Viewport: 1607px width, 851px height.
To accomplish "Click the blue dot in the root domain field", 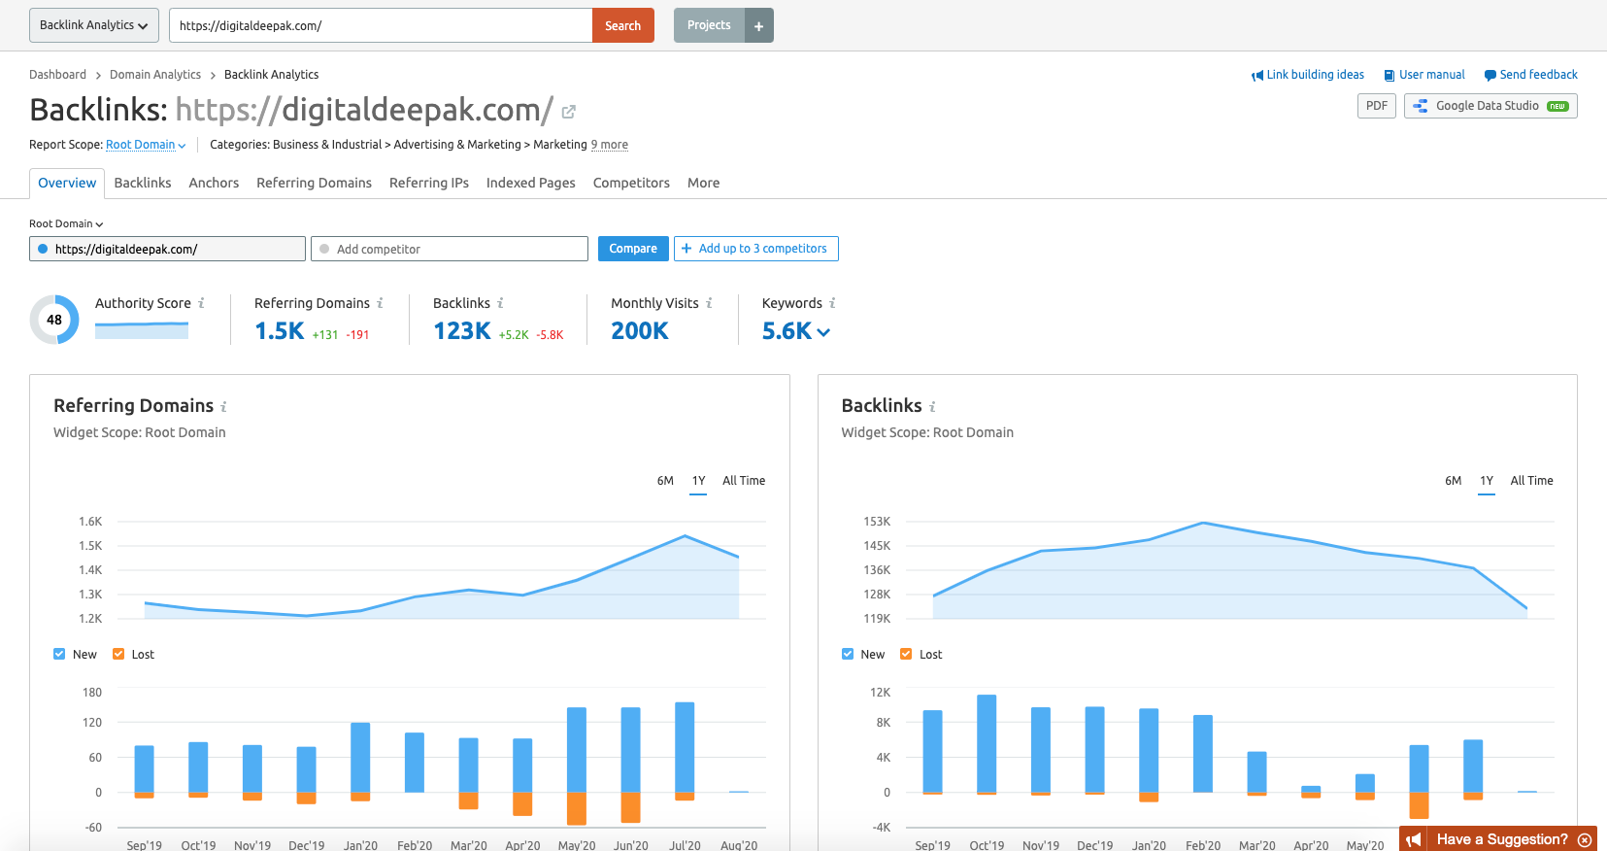I will [x=43, y=249].
